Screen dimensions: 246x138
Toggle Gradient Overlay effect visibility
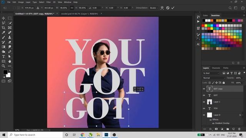(213, 123)
